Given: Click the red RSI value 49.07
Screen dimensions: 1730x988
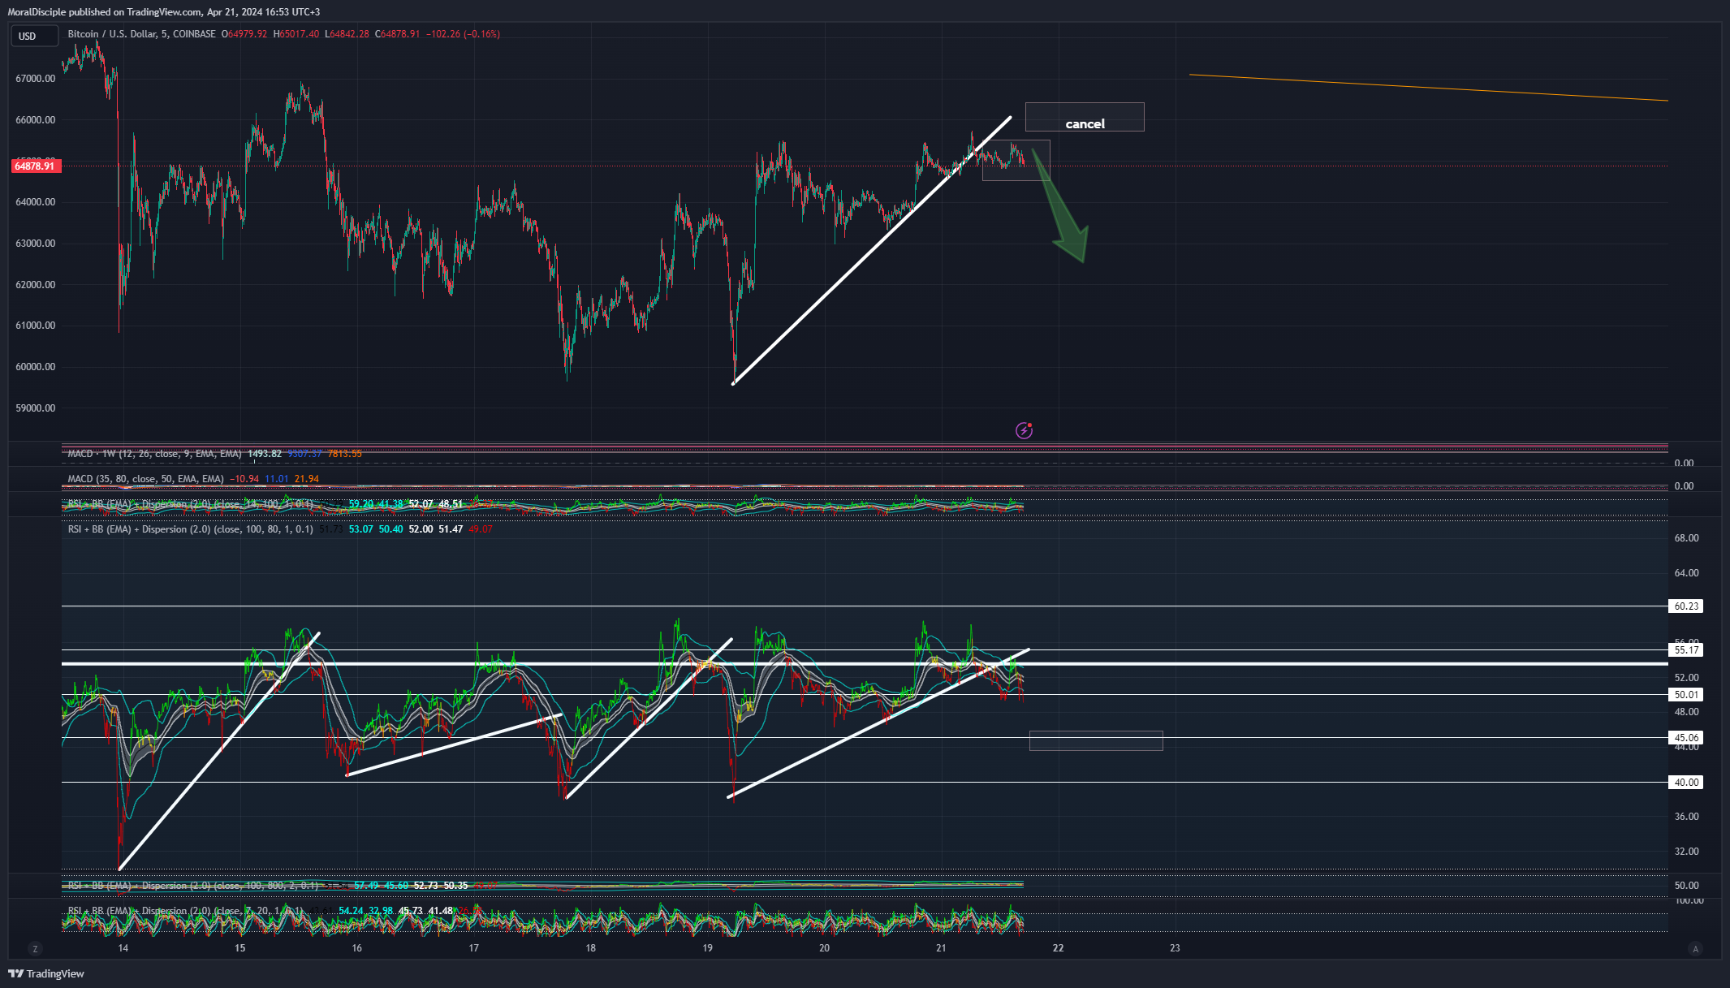Looking at the screenshot, I should [x=481, y=529].
